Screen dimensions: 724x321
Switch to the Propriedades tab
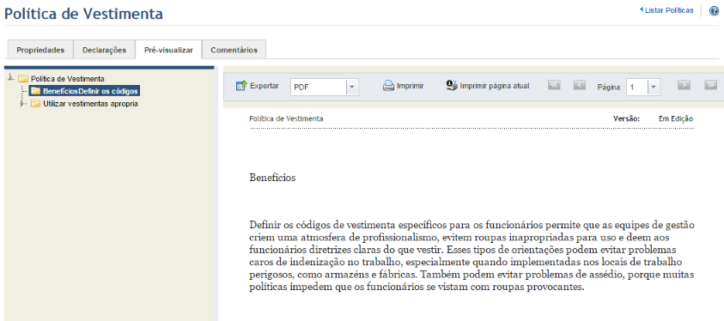pos(40,51)
